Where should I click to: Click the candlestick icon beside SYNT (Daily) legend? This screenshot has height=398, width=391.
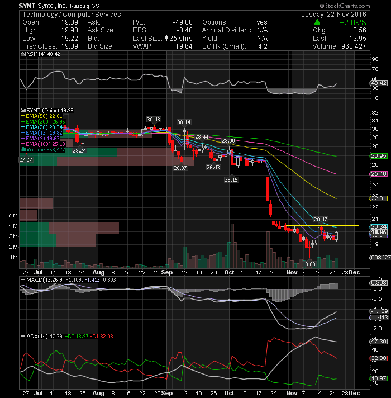(23, 111)
